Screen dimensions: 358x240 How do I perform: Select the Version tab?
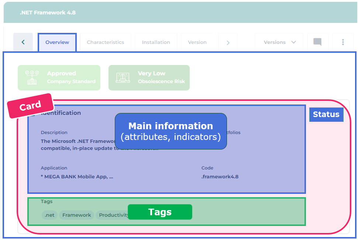click(197, 42)
